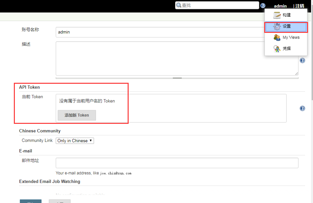313x203 pixels.
Task: Select My Views in the admin dropdown menu
Action: click(286, 37)
